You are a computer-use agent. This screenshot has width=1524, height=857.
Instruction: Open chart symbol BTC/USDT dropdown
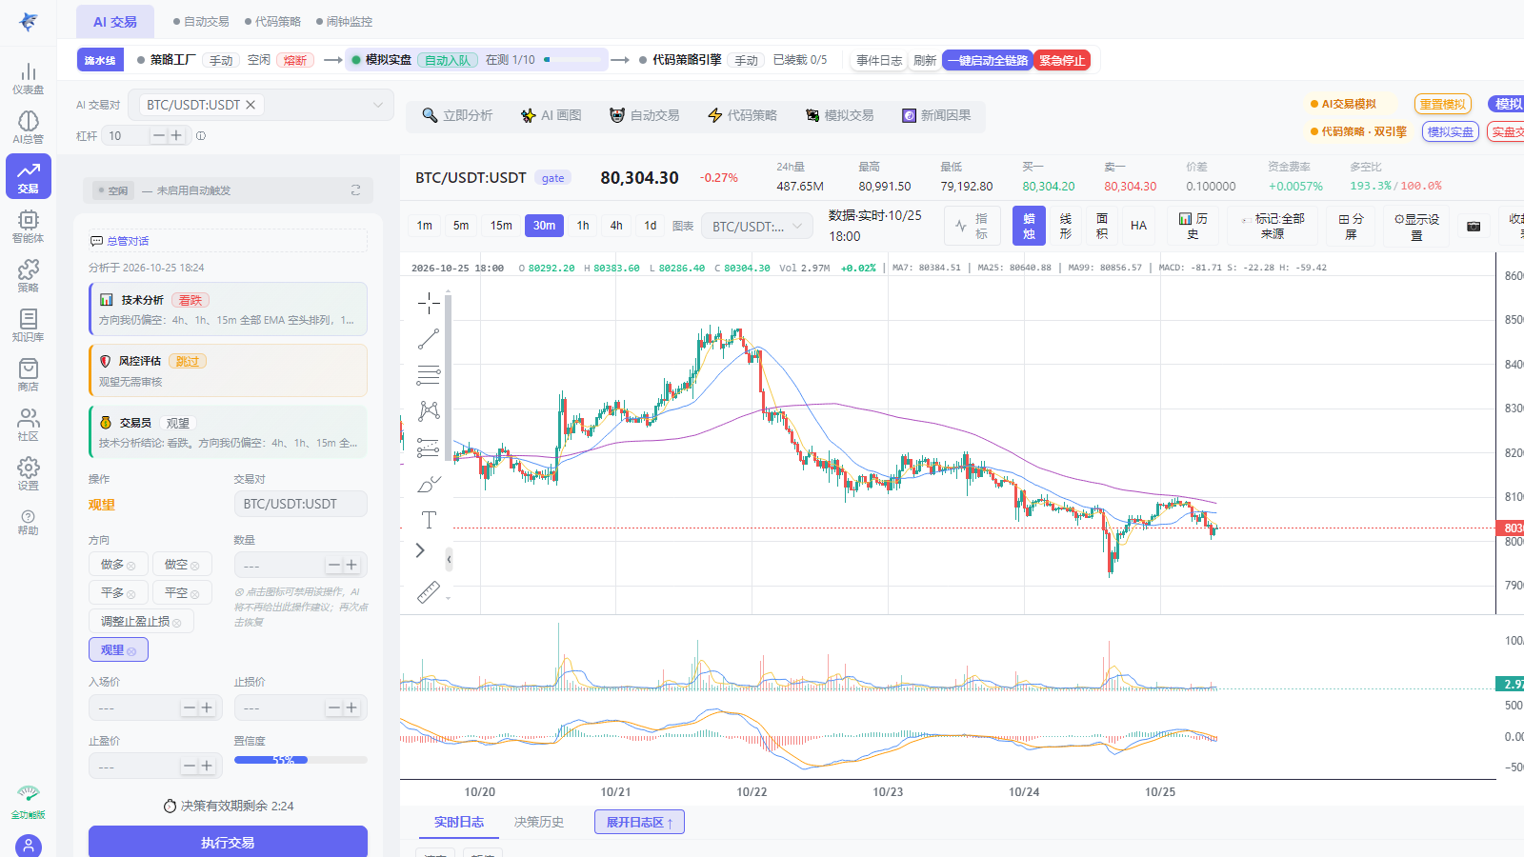(x=757, y=226)
